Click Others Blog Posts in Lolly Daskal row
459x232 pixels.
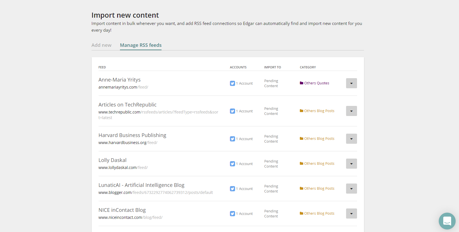click(x=319, y=164)
